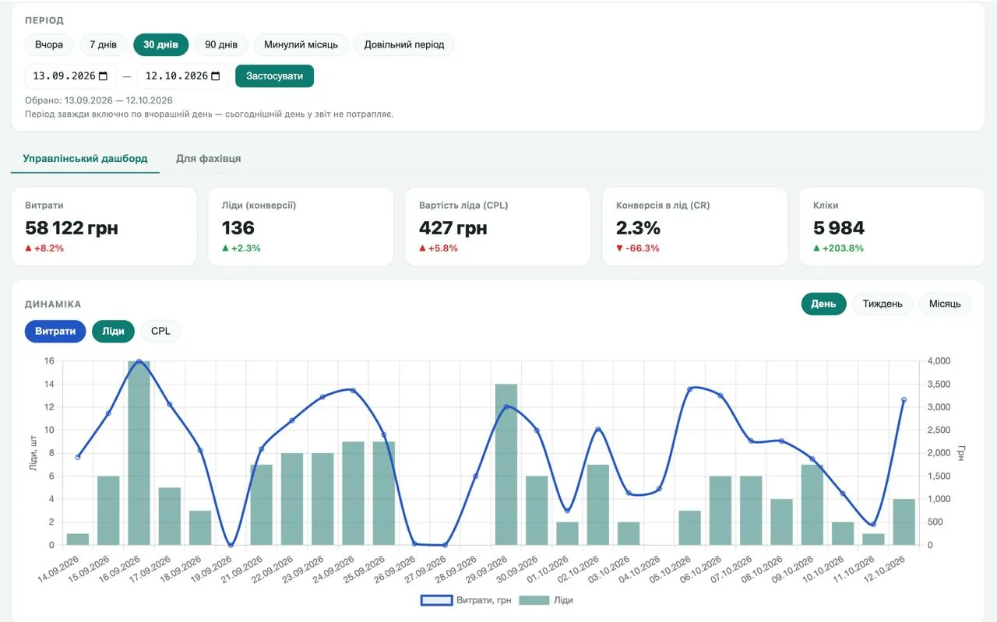Select the Вчора period
The image size is (997, 622).
tap(49, 44)
